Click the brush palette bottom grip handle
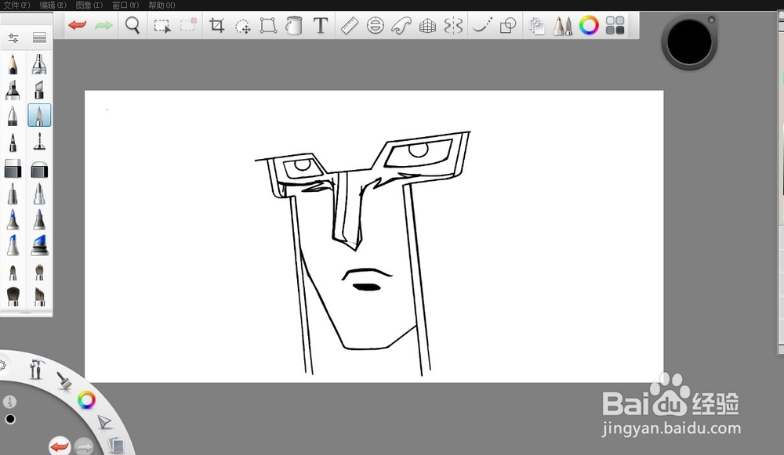The width and height of the screenshot is (784, 455). point(27,313)
